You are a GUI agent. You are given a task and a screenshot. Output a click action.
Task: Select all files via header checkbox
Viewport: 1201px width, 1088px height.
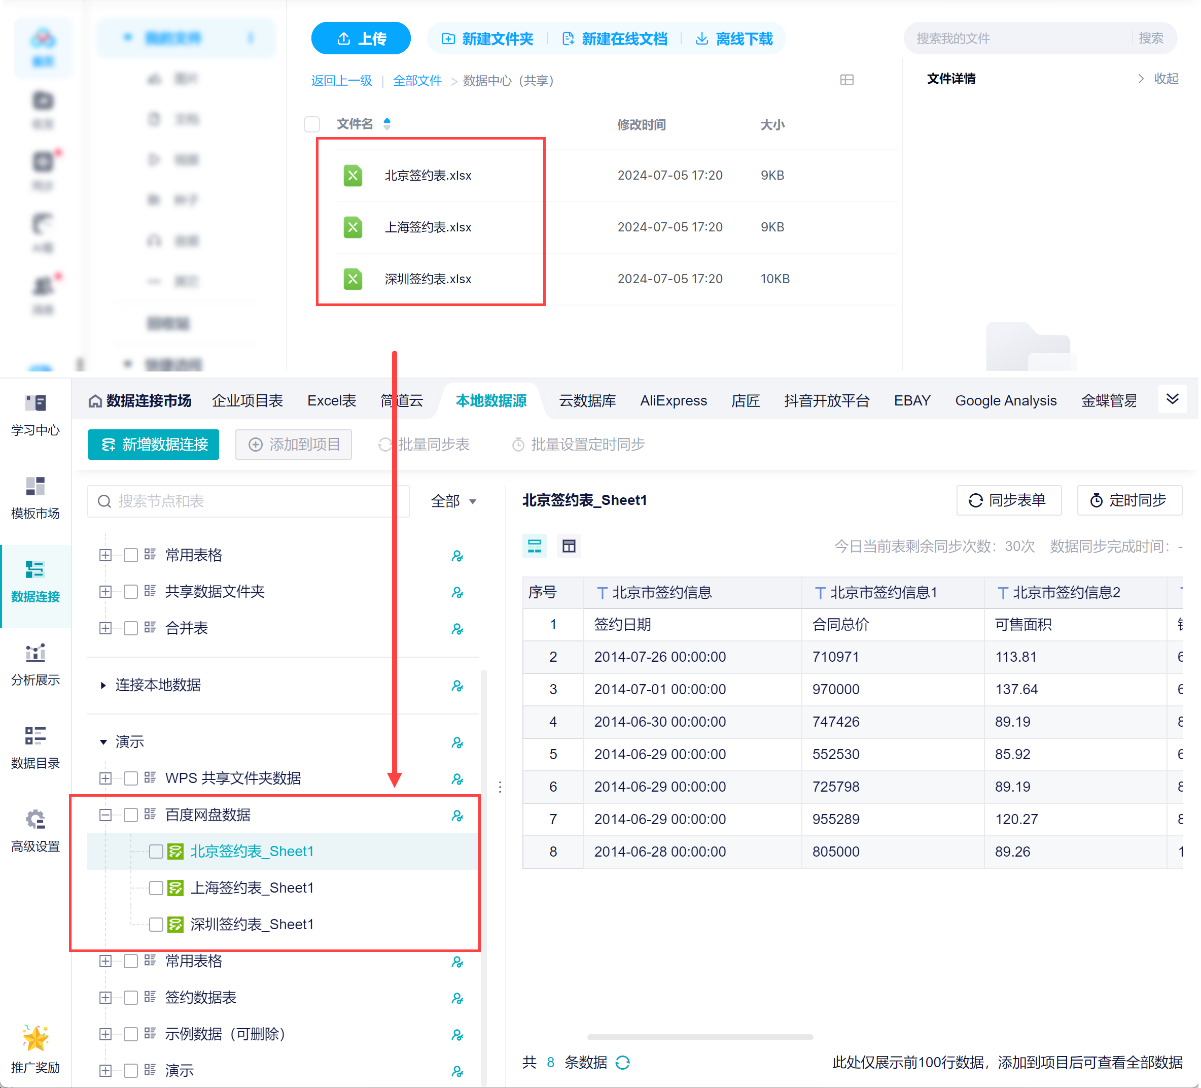point(312,125)
